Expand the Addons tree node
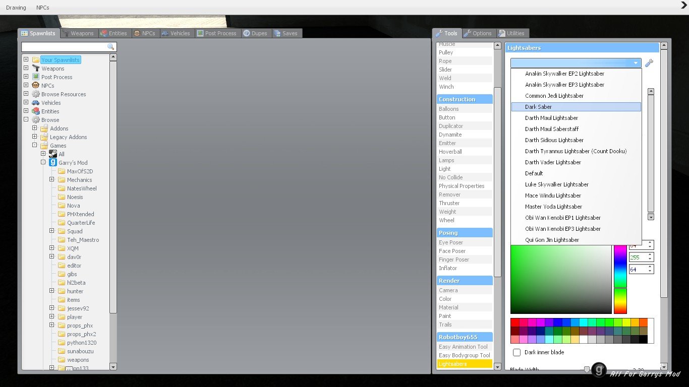This screenshot has width=689, height=387. [34, 128]
